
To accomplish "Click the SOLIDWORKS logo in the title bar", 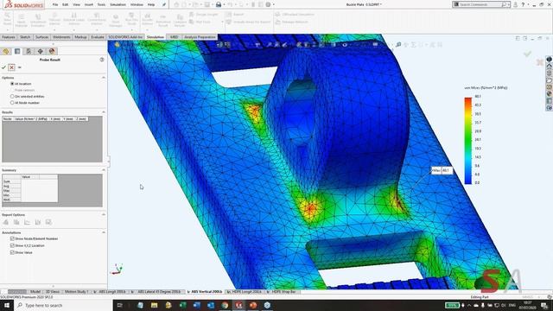I will (23, 4).
